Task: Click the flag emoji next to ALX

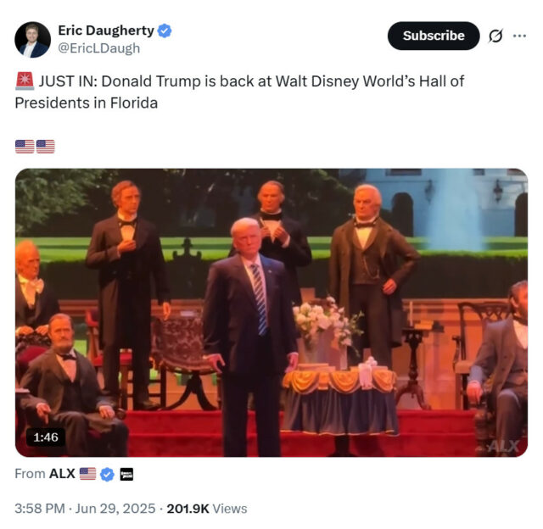Action: tap(87, 474)
